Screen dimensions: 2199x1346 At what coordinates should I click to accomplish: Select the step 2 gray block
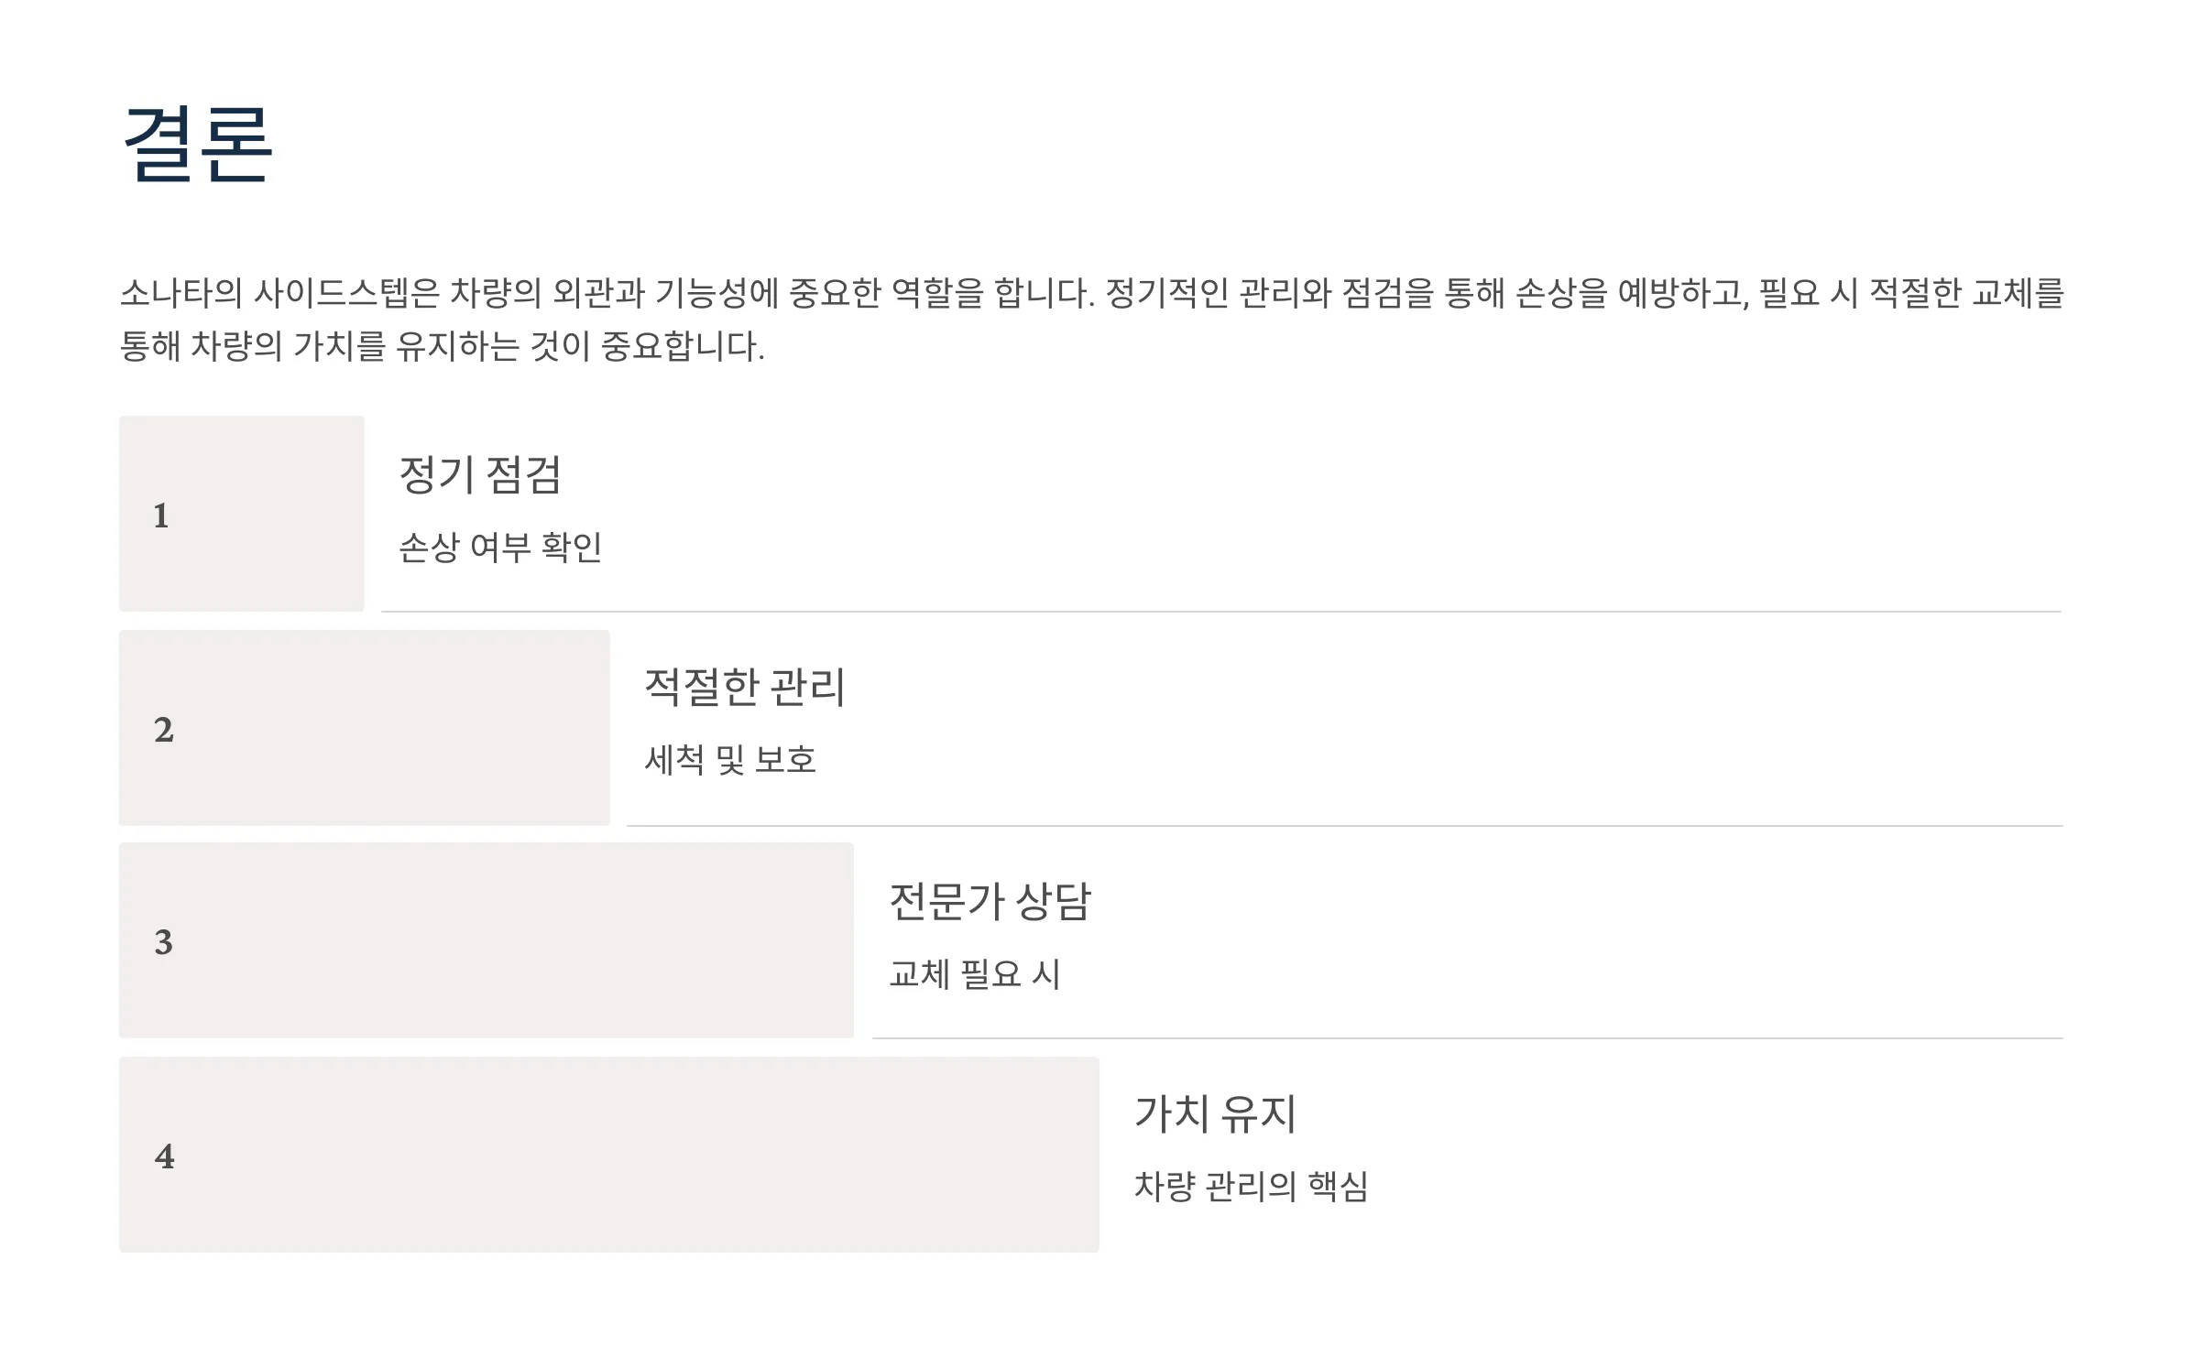365,728
